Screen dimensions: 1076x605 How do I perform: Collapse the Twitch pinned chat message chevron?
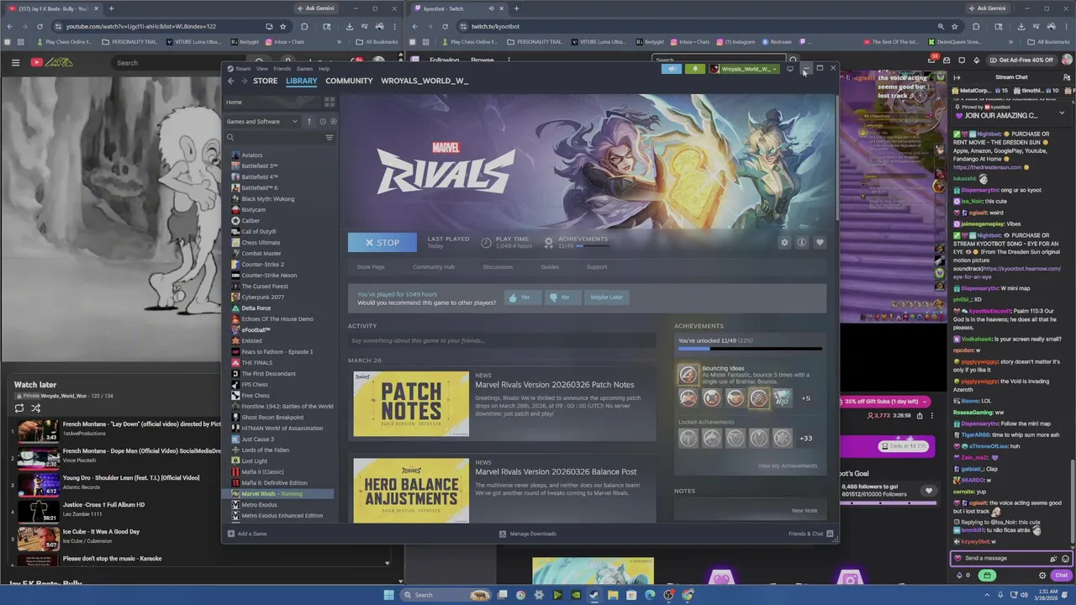coord(1062,113)
